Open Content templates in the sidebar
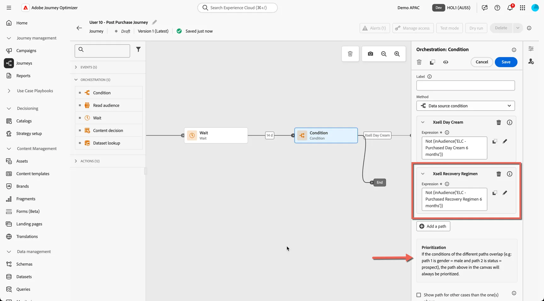Screen dimensions: 544x301 pyautogui.click(x=33, y=174)
